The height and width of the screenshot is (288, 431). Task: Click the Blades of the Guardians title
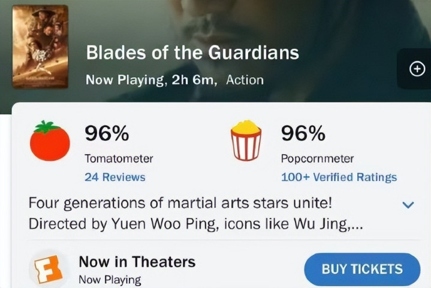click(x=192, y=53)
